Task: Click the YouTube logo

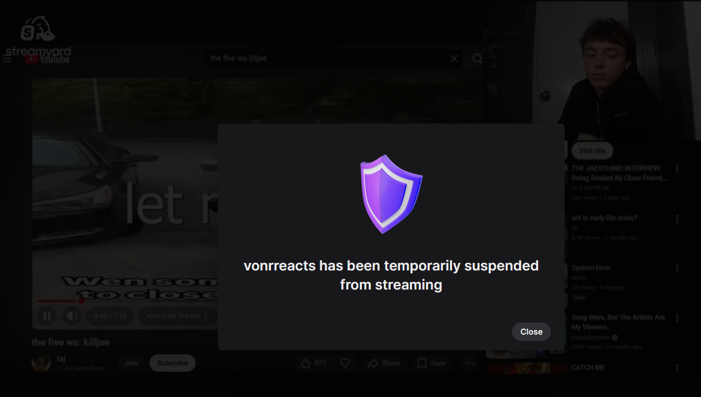Action: [47, 58]
